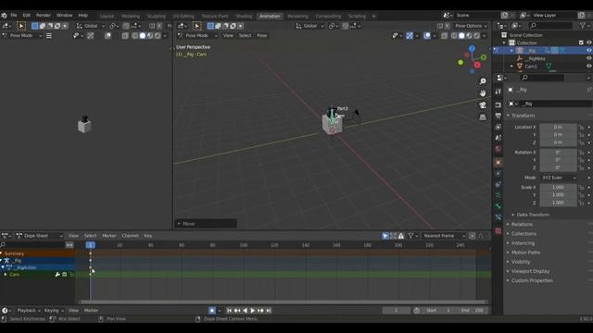Screen dimensions: 593x333
Task: Open the Key menu in the Dope Sheet
Action: [148, 236]
